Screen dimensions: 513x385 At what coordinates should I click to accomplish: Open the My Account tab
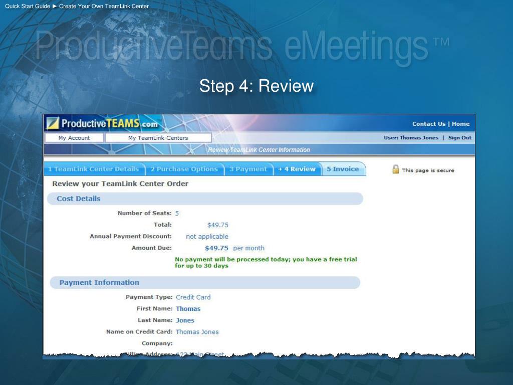tap(74, 138)
